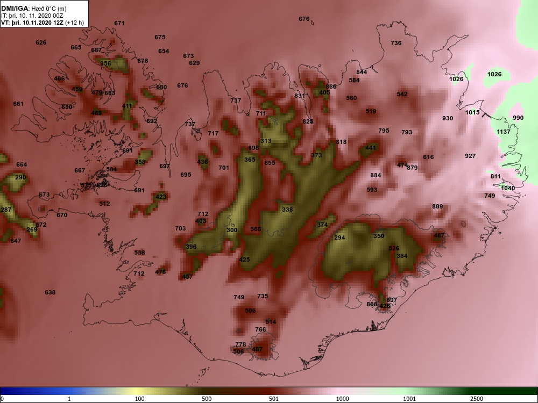Viewport: 538px width, 403px height.
Task: Click the value 671 near the top
Action: [x=119, y=24]
